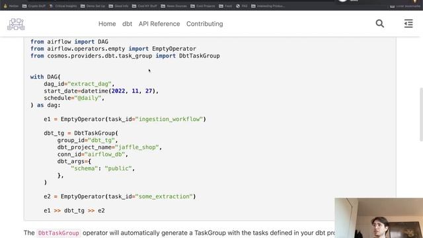The image size is (423, 238).
Task: Click the "dbt_tg = DbtTaskGroup(" line
Action: pyautogui.click(x=81, y=133)
